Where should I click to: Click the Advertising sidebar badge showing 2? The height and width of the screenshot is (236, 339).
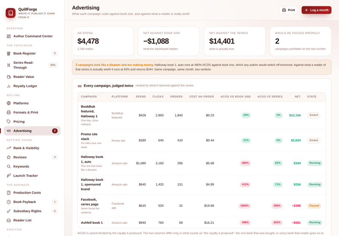click(x=55, y=131)
